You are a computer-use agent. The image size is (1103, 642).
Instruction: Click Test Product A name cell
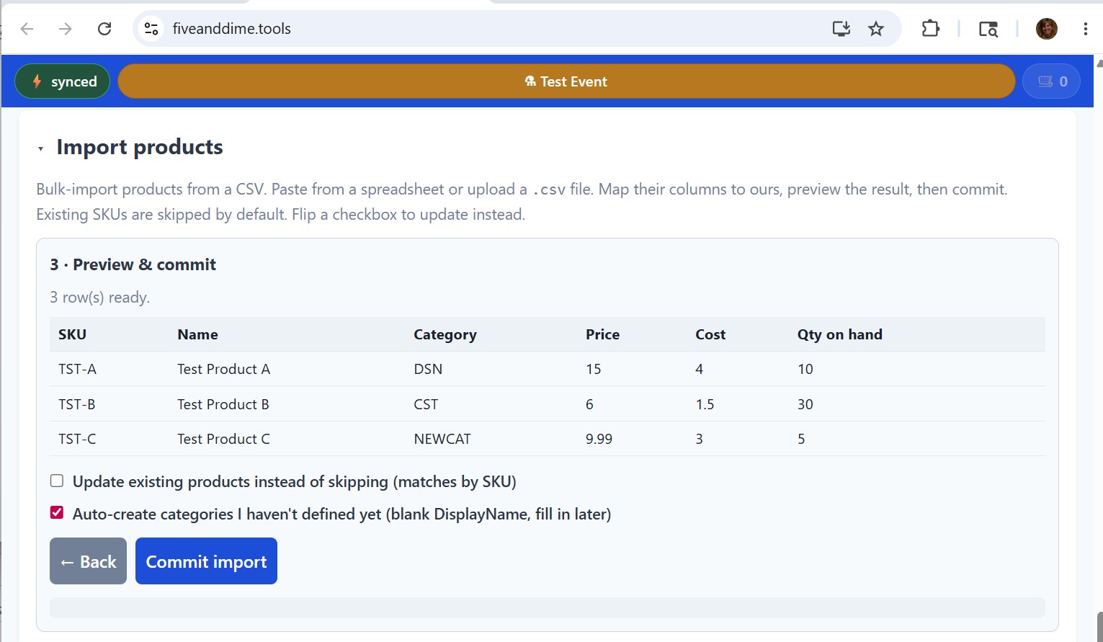click(x=223, y=369)
